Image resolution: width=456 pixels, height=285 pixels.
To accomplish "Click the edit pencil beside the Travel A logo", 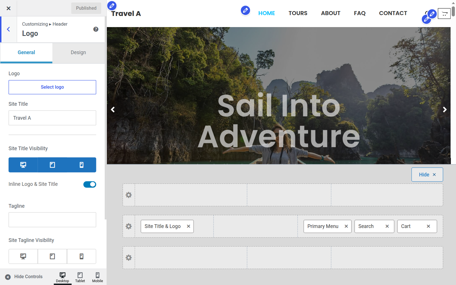I will tap(112, 5).
